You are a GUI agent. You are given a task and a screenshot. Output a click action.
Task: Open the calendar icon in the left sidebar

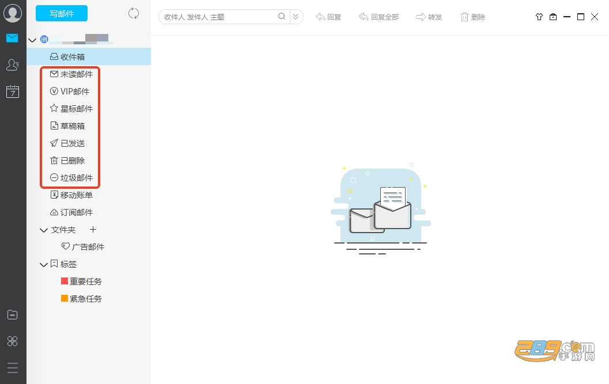click(13, 92)
